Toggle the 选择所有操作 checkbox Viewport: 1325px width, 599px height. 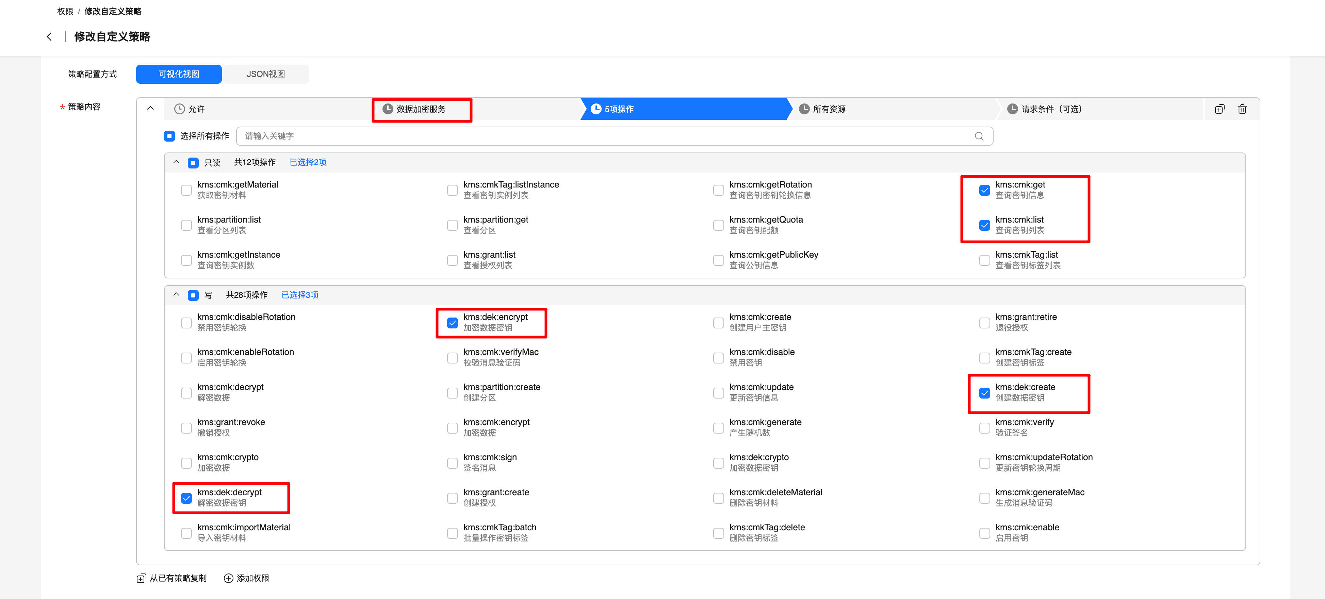pos(169,136)
